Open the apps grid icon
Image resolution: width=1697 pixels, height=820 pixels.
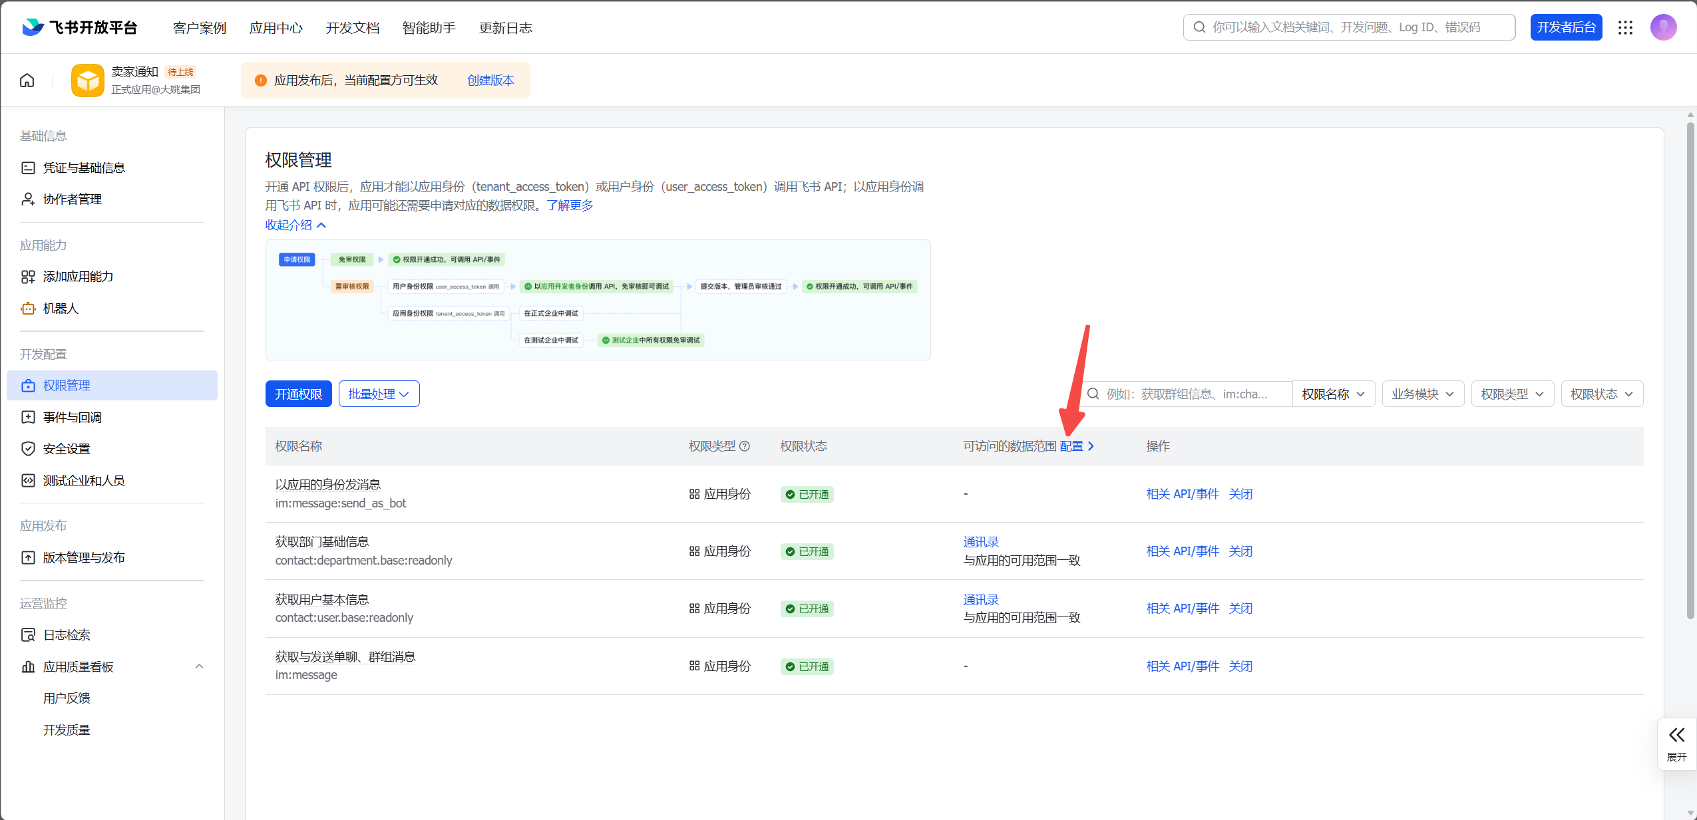(1626, 27)
